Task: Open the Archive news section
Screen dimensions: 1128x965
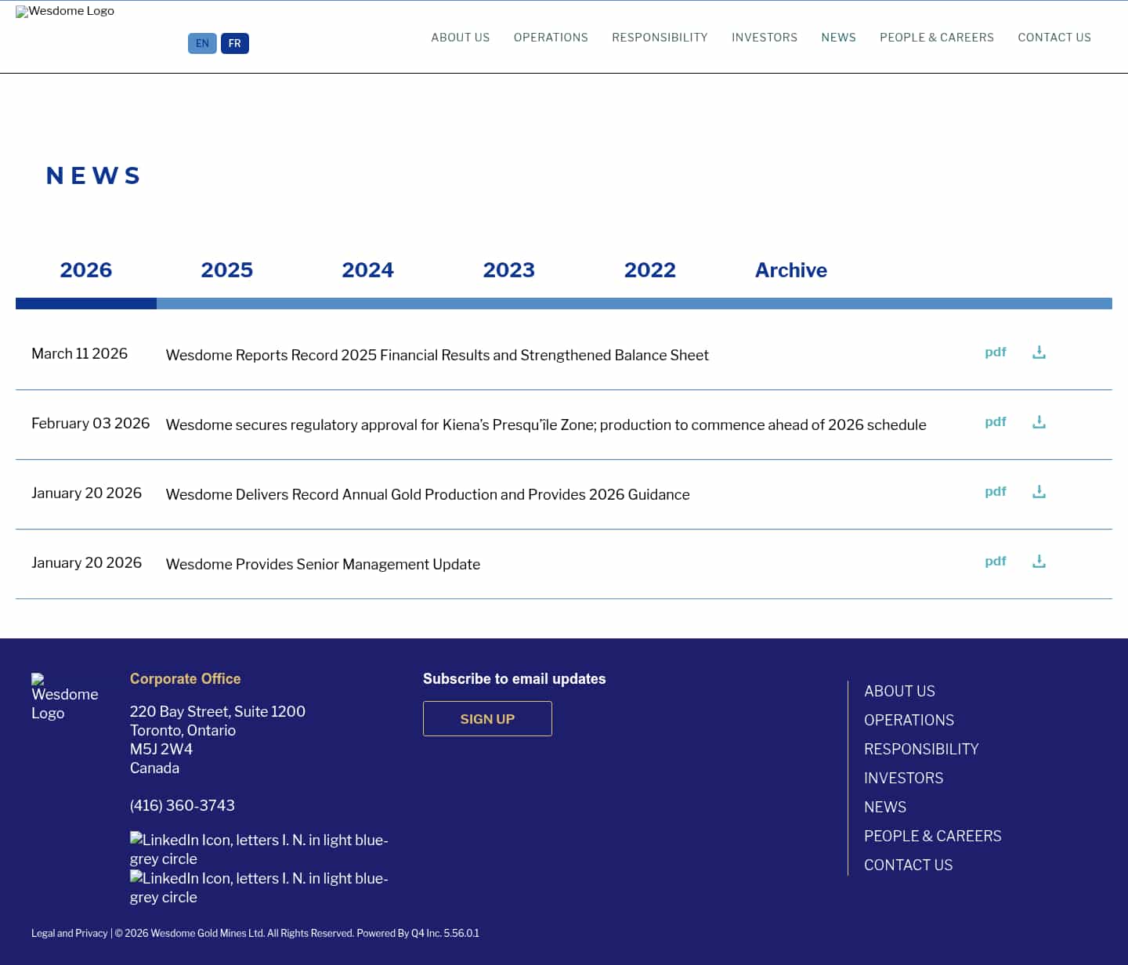Action: 791,269
